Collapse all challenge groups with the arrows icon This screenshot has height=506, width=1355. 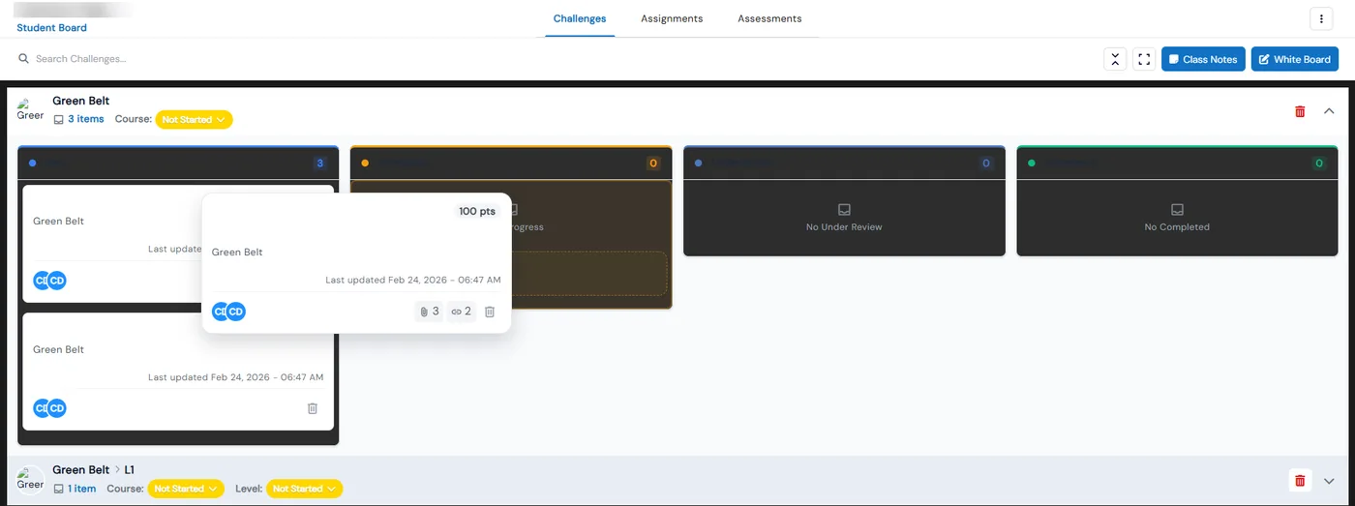[x=1115, y=59]
